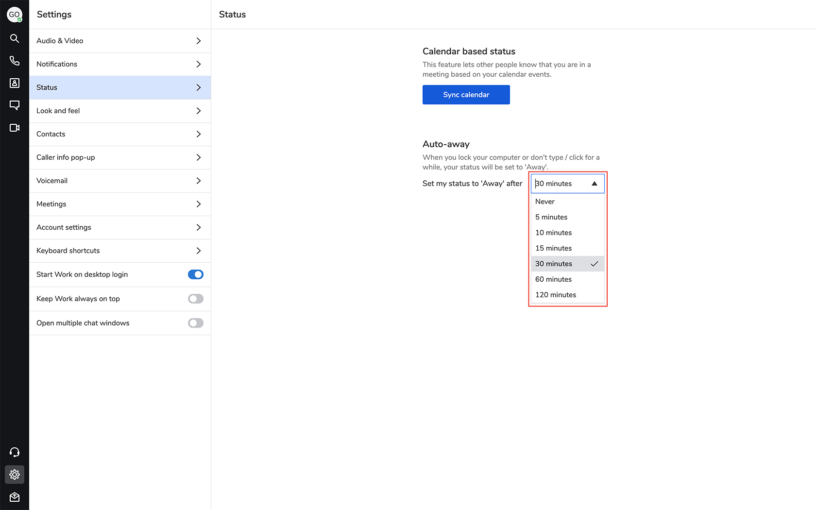Open the phone calls icon
Image resolution: width=816 pixels, height=510 pixels.
click(15, 61)
